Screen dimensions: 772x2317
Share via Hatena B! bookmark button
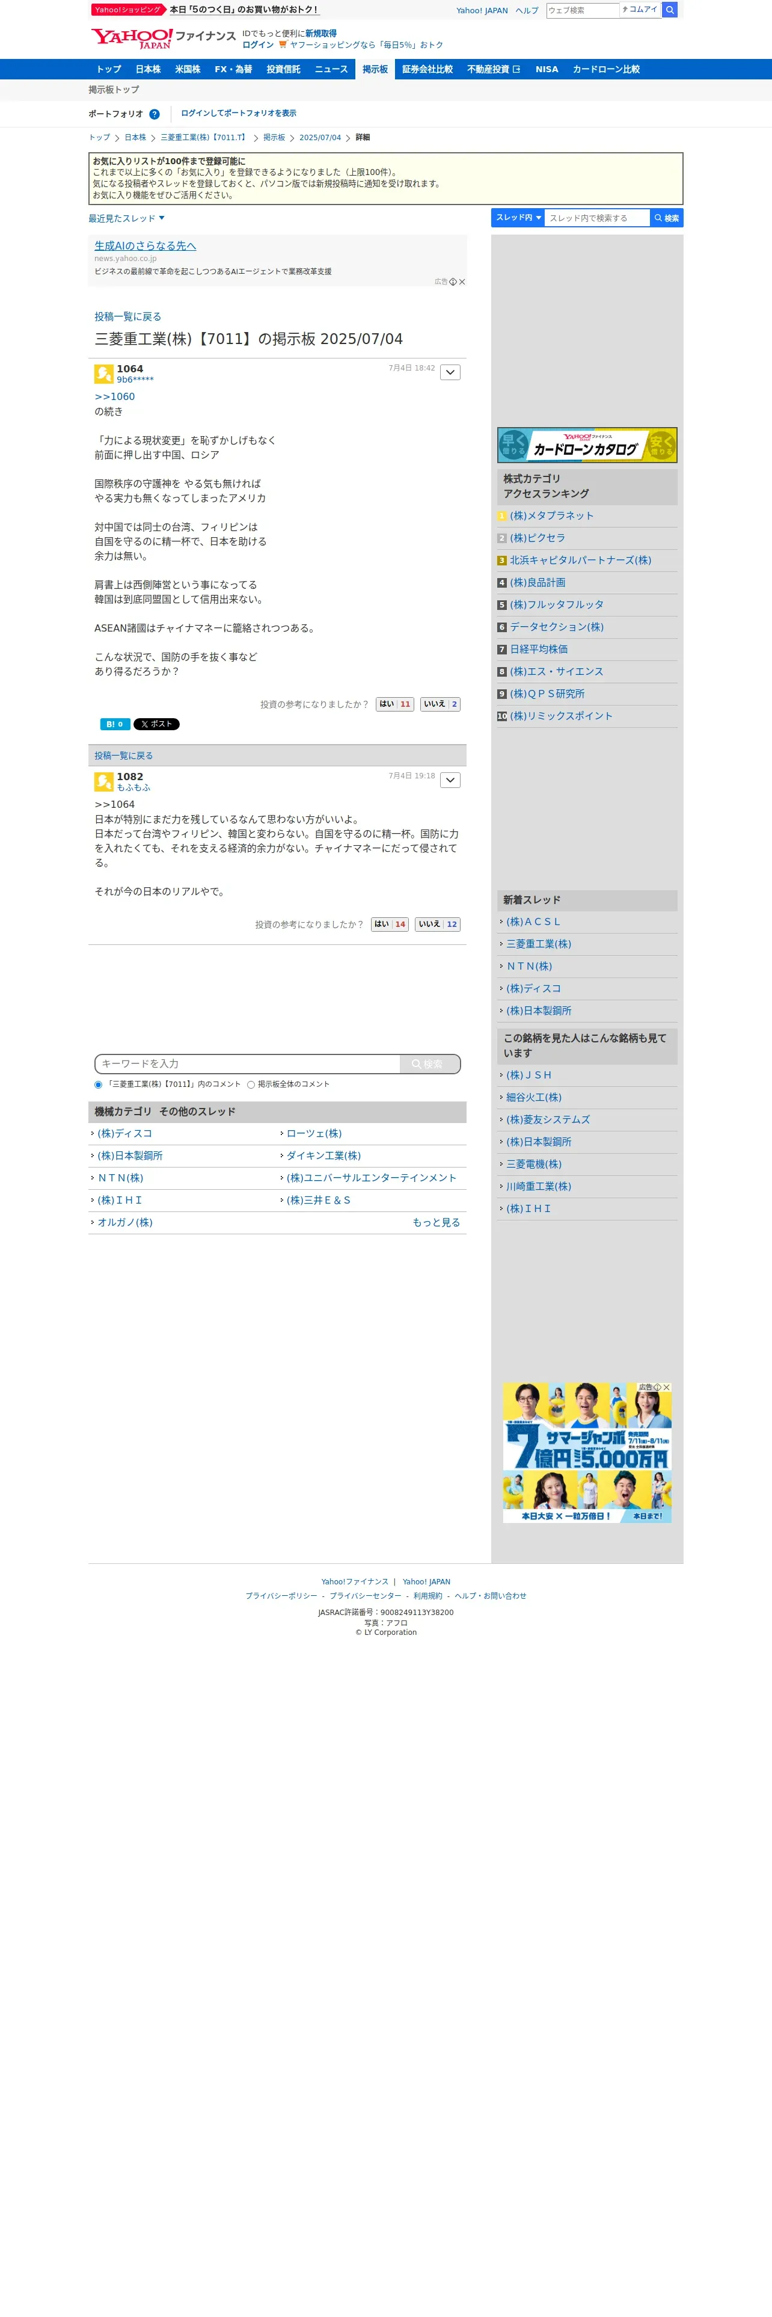(115, 724)
